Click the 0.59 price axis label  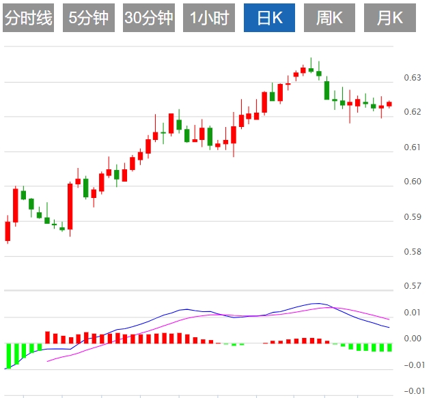[x=413, y=217]
